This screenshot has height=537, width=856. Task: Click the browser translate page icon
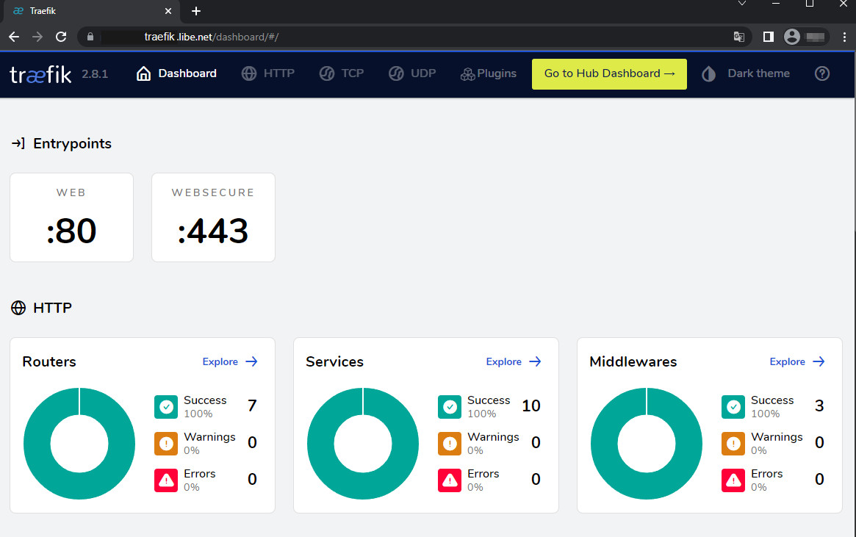pyautogui.click(x=738, y=37)
